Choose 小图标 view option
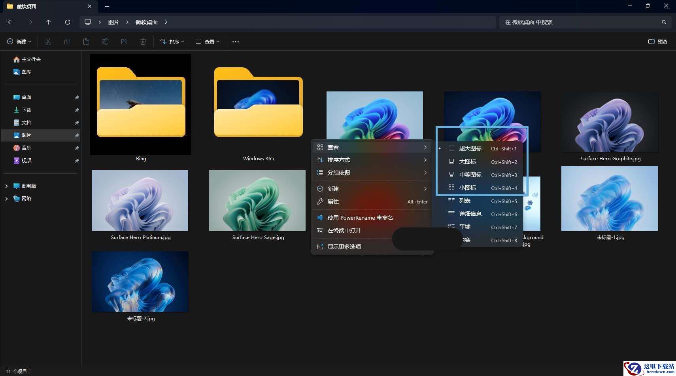676x376 pixels. [x=482, y=188]
